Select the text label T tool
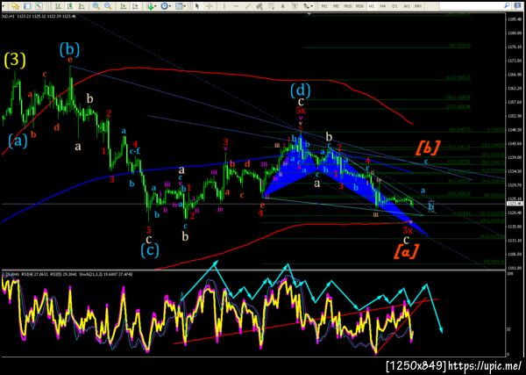Image resolution: width=526 pixels, height=375 pixels. [x=295, y=6]
